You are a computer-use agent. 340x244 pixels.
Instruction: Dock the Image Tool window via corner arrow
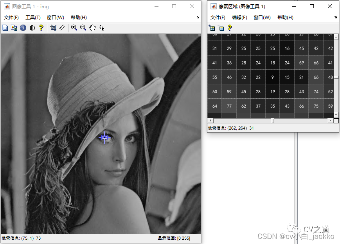click(198, 17)
